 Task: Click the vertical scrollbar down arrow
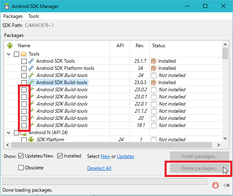click(x=225, y=138)
